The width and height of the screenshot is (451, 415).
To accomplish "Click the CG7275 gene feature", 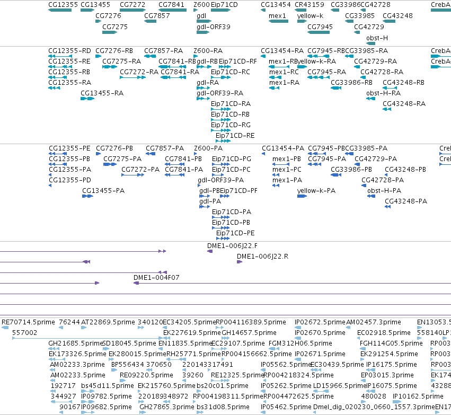I will click(x=110, y=32).
